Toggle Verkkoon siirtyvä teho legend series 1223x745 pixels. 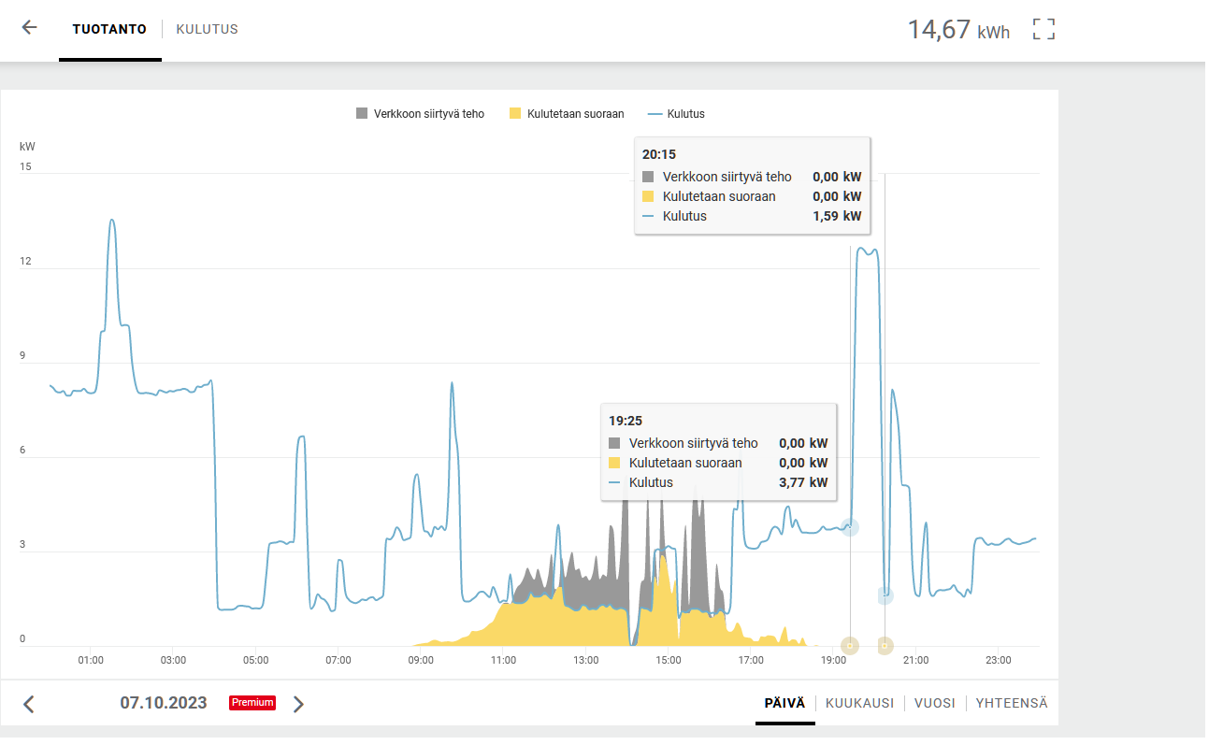tap(420, 114)
